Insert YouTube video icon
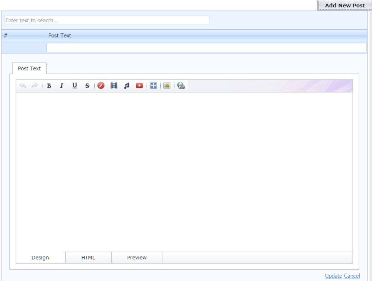The height and width of the screenshot is (281, 372). 139,85
